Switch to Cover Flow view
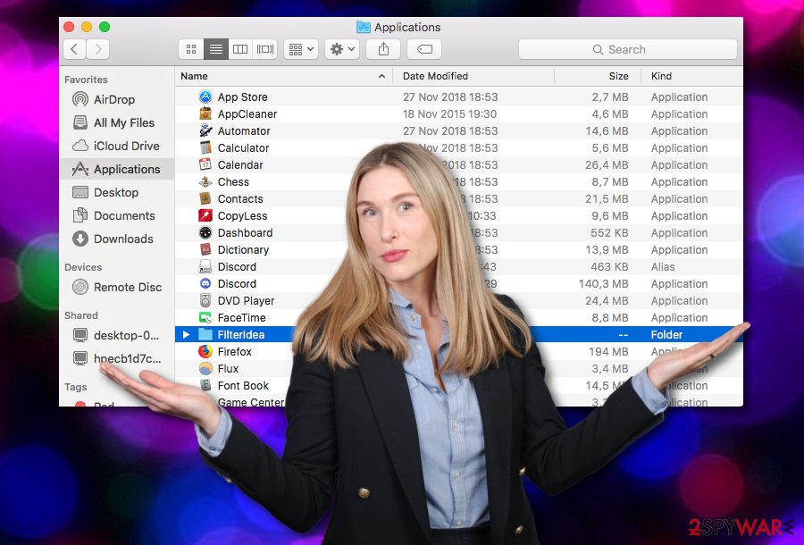This screenshot has width=804, height=545. (265, 49)
